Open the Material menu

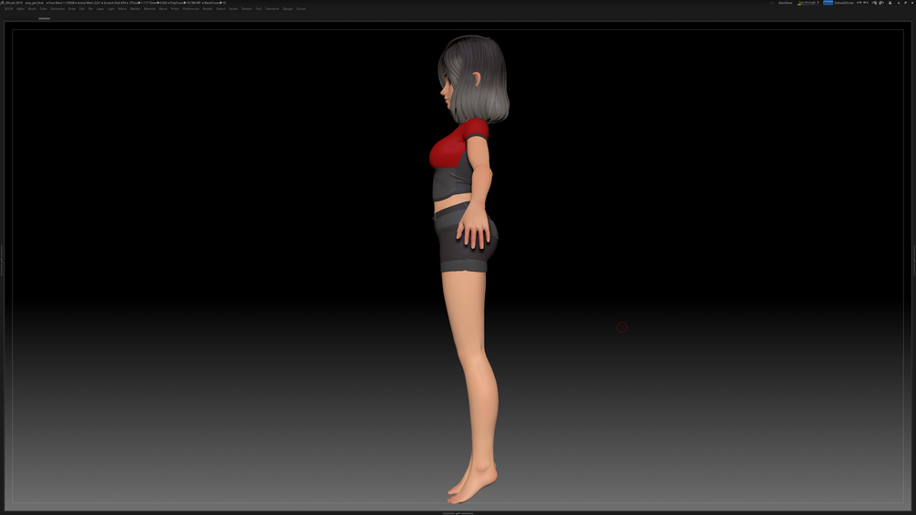tap(149, 9)
